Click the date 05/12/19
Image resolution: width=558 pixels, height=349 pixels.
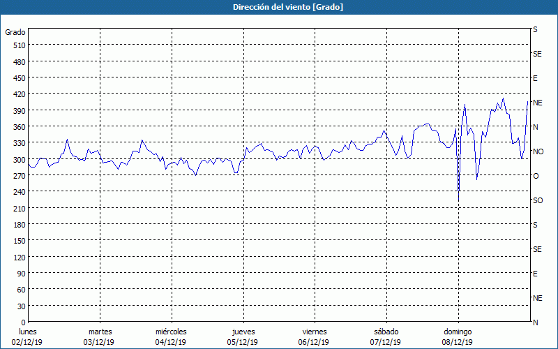[243, 342]
